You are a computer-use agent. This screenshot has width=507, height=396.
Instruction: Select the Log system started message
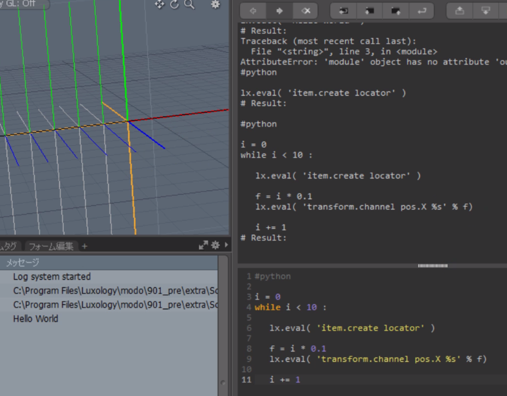[51, 276]
